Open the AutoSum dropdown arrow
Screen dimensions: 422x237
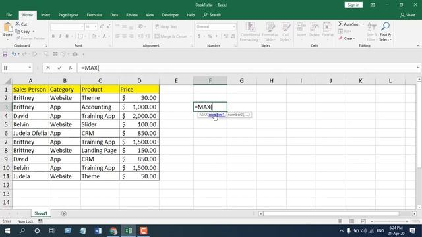point(363,24)
